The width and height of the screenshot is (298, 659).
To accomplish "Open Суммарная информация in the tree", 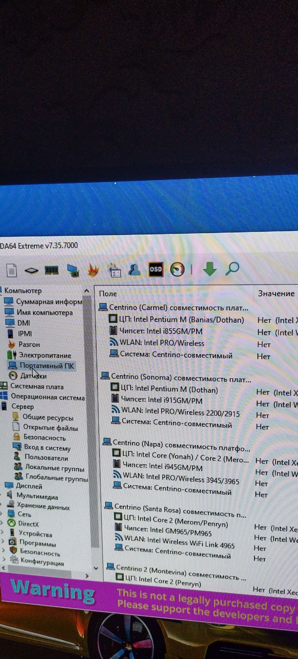I will click(49, 302).
